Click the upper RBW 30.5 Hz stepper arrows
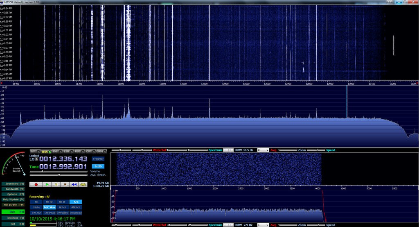 (228, 150)
